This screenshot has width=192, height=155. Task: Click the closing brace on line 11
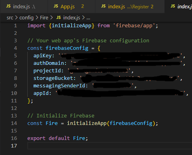pyautogui.click(x=29, y=101)
